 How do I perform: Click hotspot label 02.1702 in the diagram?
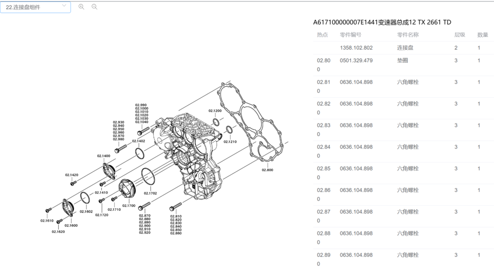click(150, 193)
